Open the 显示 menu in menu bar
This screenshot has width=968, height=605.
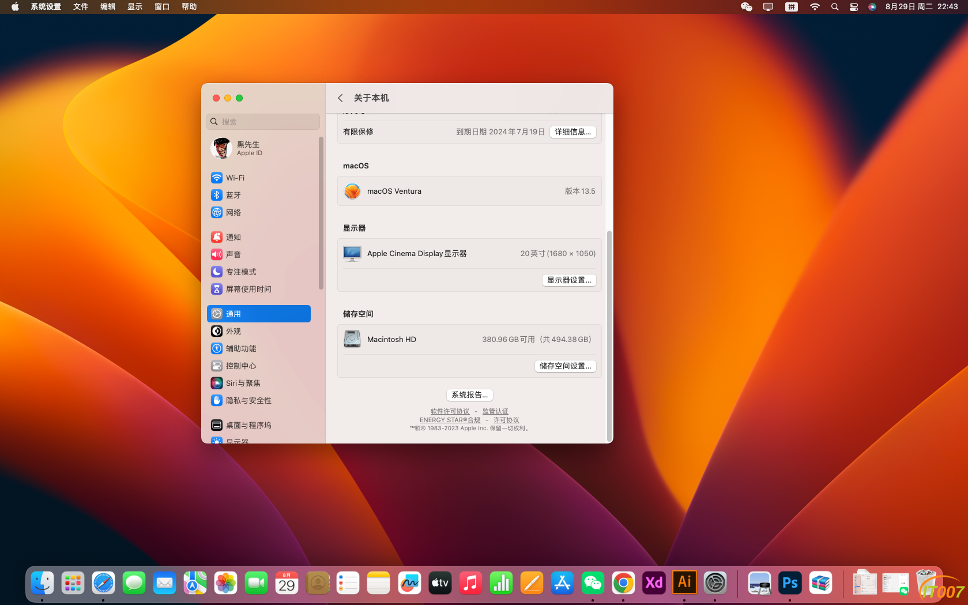click(x=135, y=7)
